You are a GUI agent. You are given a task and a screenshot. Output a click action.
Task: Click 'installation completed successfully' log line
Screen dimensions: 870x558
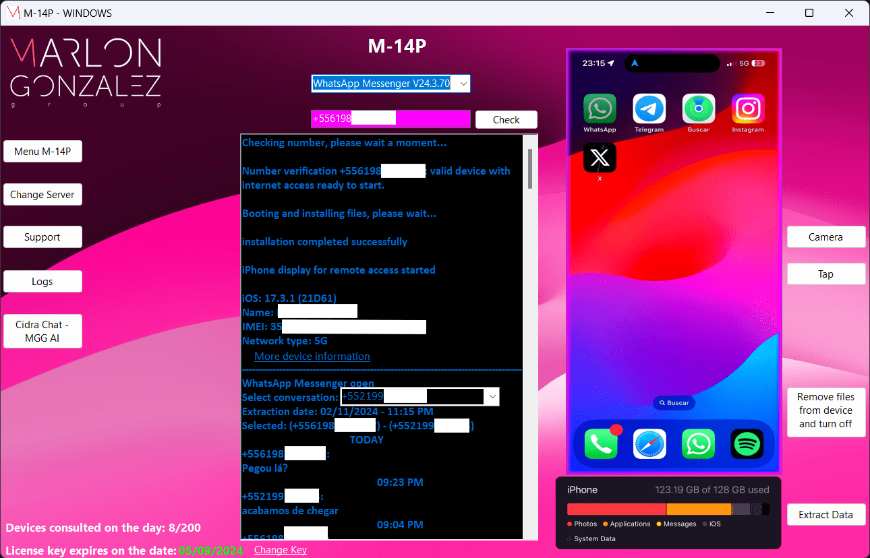324,241
